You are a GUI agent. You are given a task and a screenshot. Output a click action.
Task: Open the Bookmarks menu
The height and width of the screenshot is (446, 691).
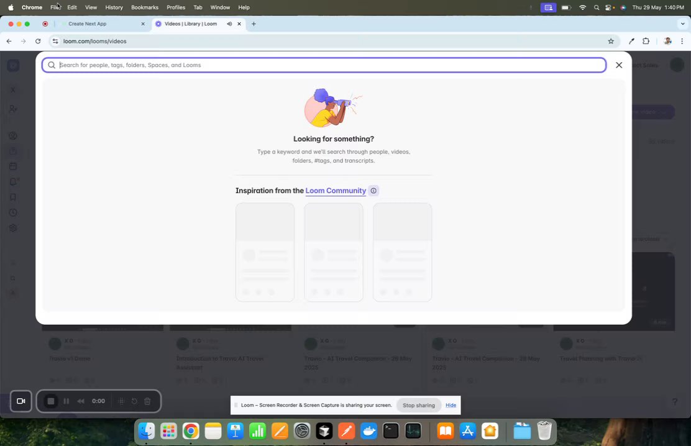pos(145,7)
